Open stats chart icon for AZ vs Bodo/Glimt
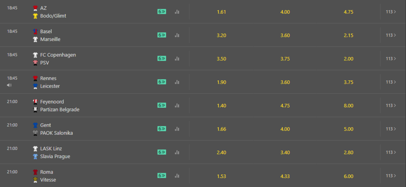Screen dimensions: 406x187 [x=177, y=12]
